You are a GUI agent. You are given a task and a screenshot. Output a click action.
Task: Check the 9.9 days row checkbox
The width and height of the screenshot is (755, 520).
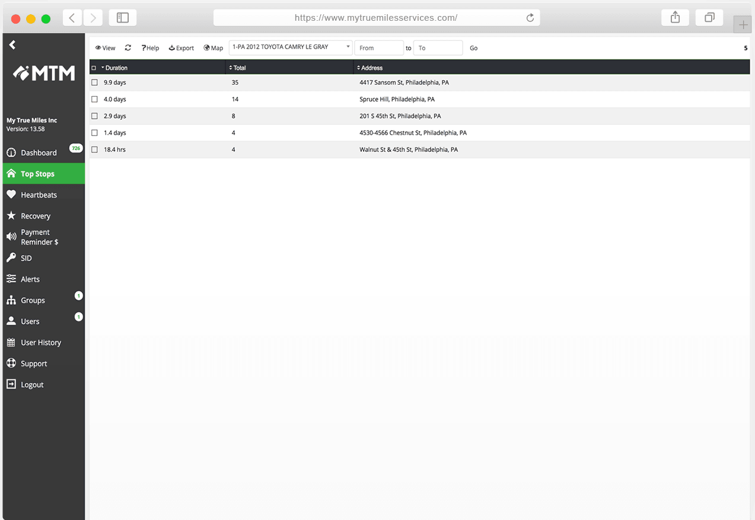[94, 82]
